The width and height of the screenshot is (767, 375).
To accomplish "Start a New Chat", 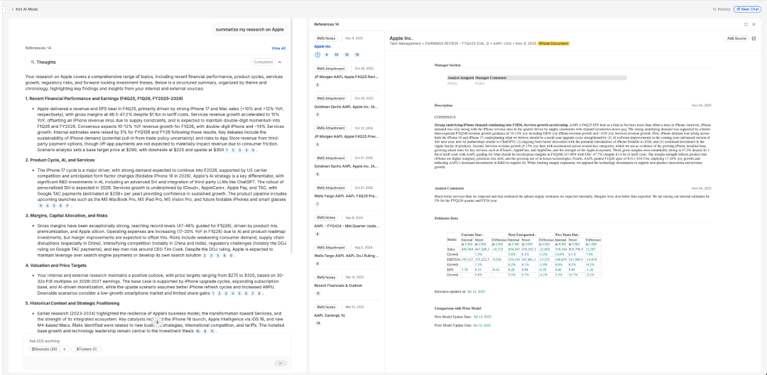I will coord(748,9).
